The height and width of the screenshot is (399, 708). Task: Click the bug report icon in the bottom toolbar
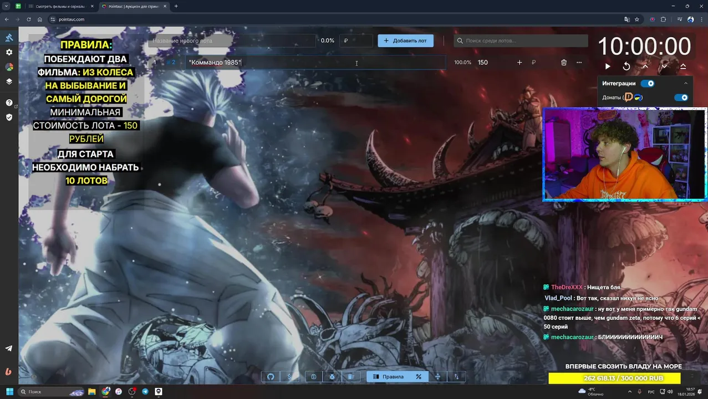pyautogui.click(x=332, y=377)
